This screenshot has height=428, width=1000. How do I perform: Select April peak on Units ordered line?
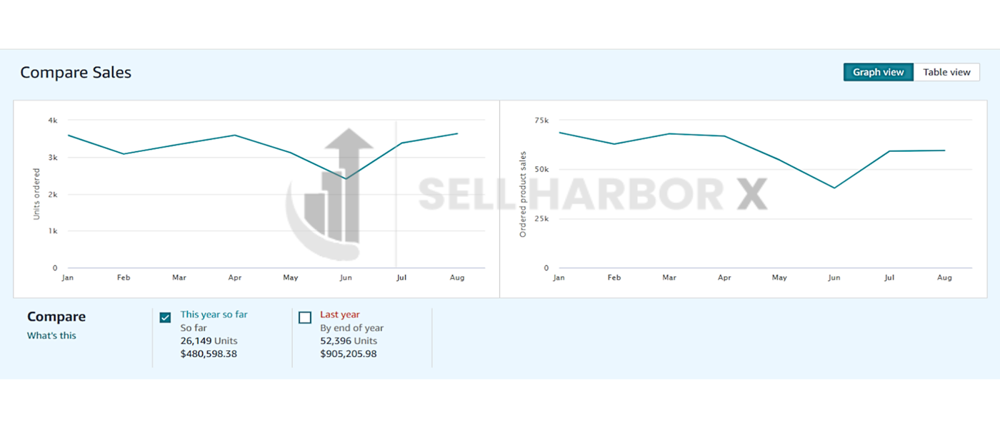point(235,135)
